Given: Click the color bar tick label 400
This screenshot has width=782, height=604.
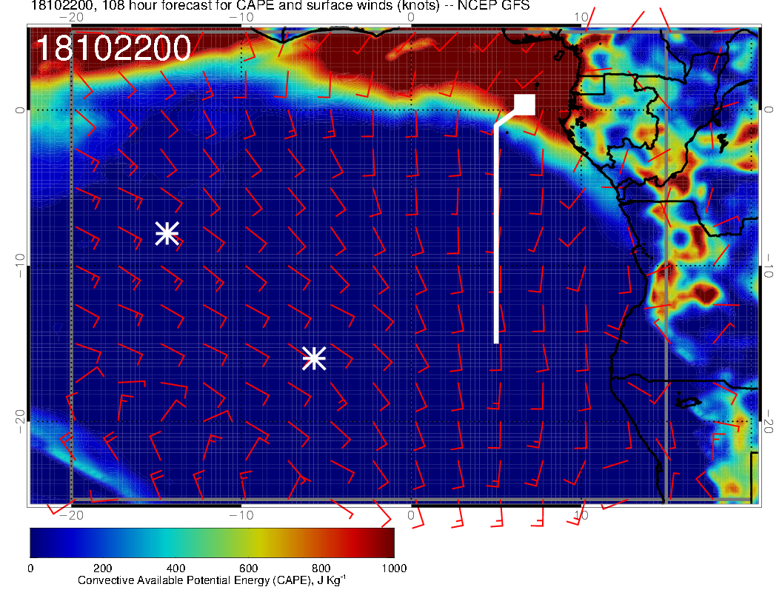Looking at the screenshot, I should pos(176,568).
